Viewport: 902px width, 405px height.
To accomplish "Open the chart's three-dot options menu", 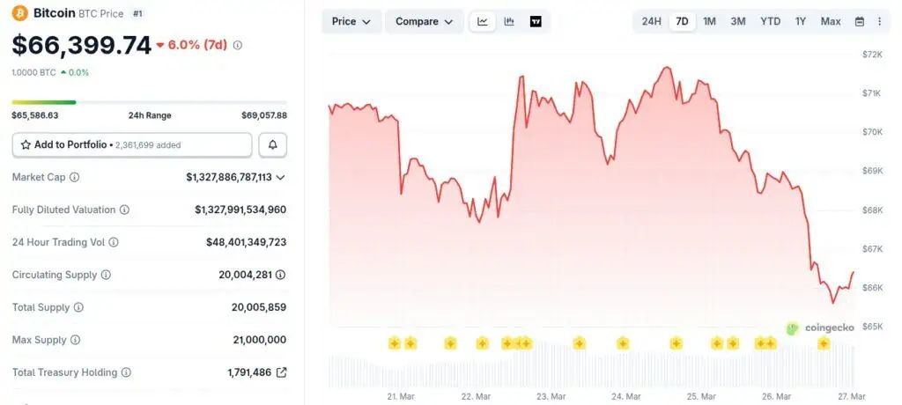I will click(879, 21).
